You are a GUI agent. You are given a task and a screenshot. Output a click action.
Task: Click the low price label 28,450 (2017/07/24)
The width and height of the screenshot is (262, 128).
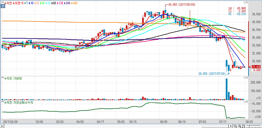[212, 73]
